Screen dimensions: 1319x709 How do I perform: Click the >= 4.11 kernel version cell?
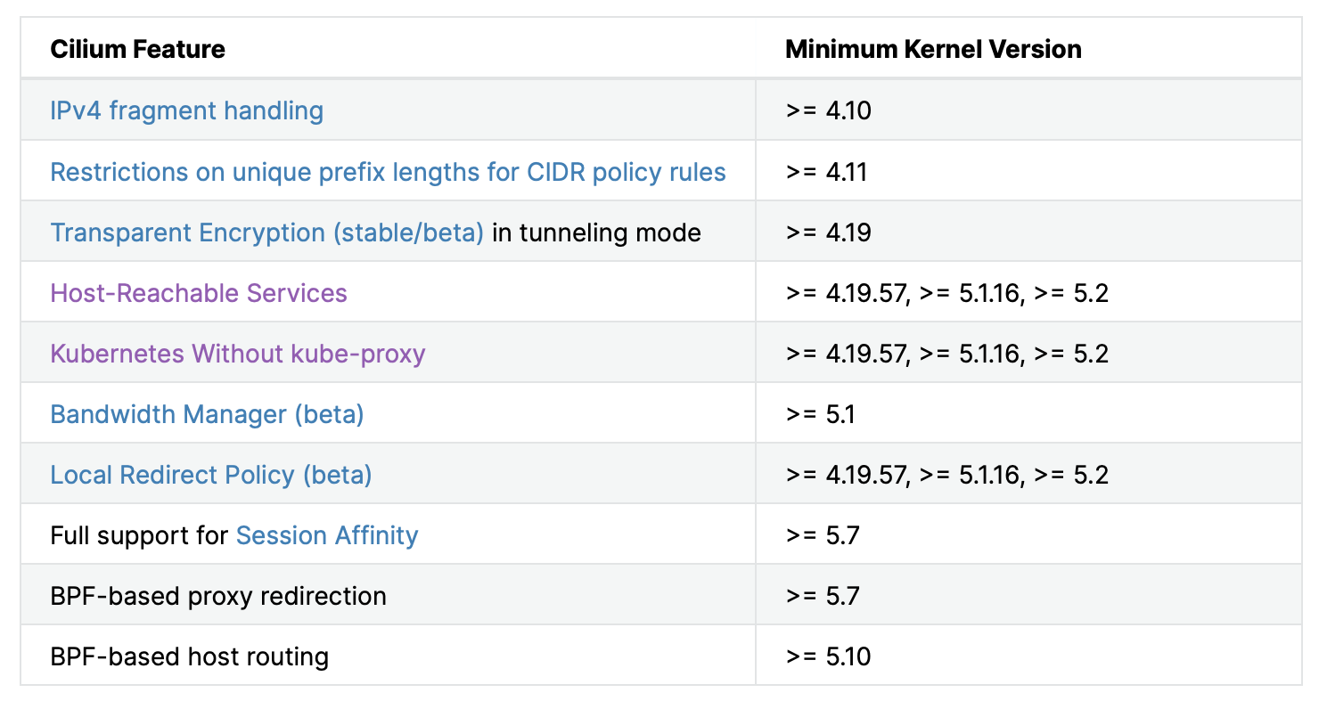click(826, 172)
